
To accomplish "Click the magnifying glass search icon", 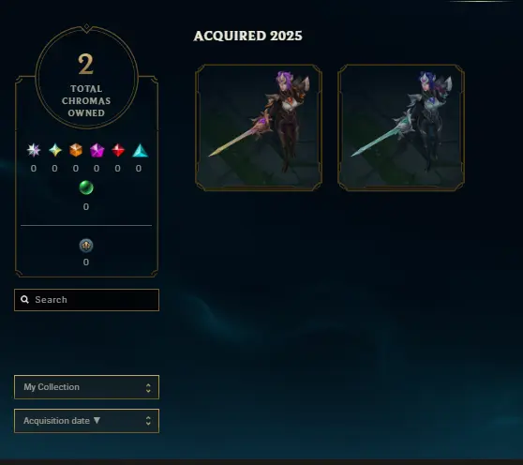I will point(24,300).
